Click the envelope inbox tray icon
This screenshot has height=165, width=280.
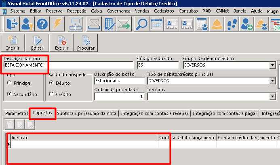tap(94, 24)
